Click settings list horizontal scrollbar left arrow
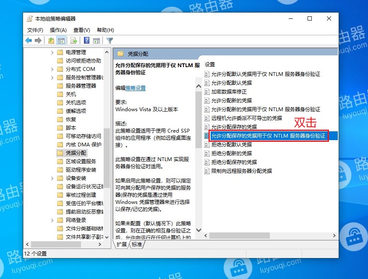368x279 pixels. point(206,236)
